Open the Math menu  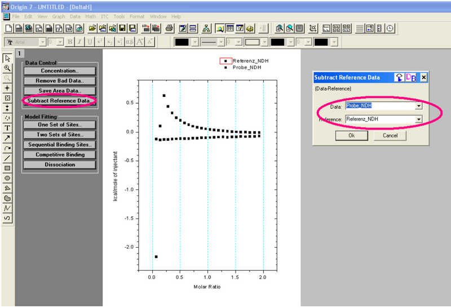click(x=91, y=16)
